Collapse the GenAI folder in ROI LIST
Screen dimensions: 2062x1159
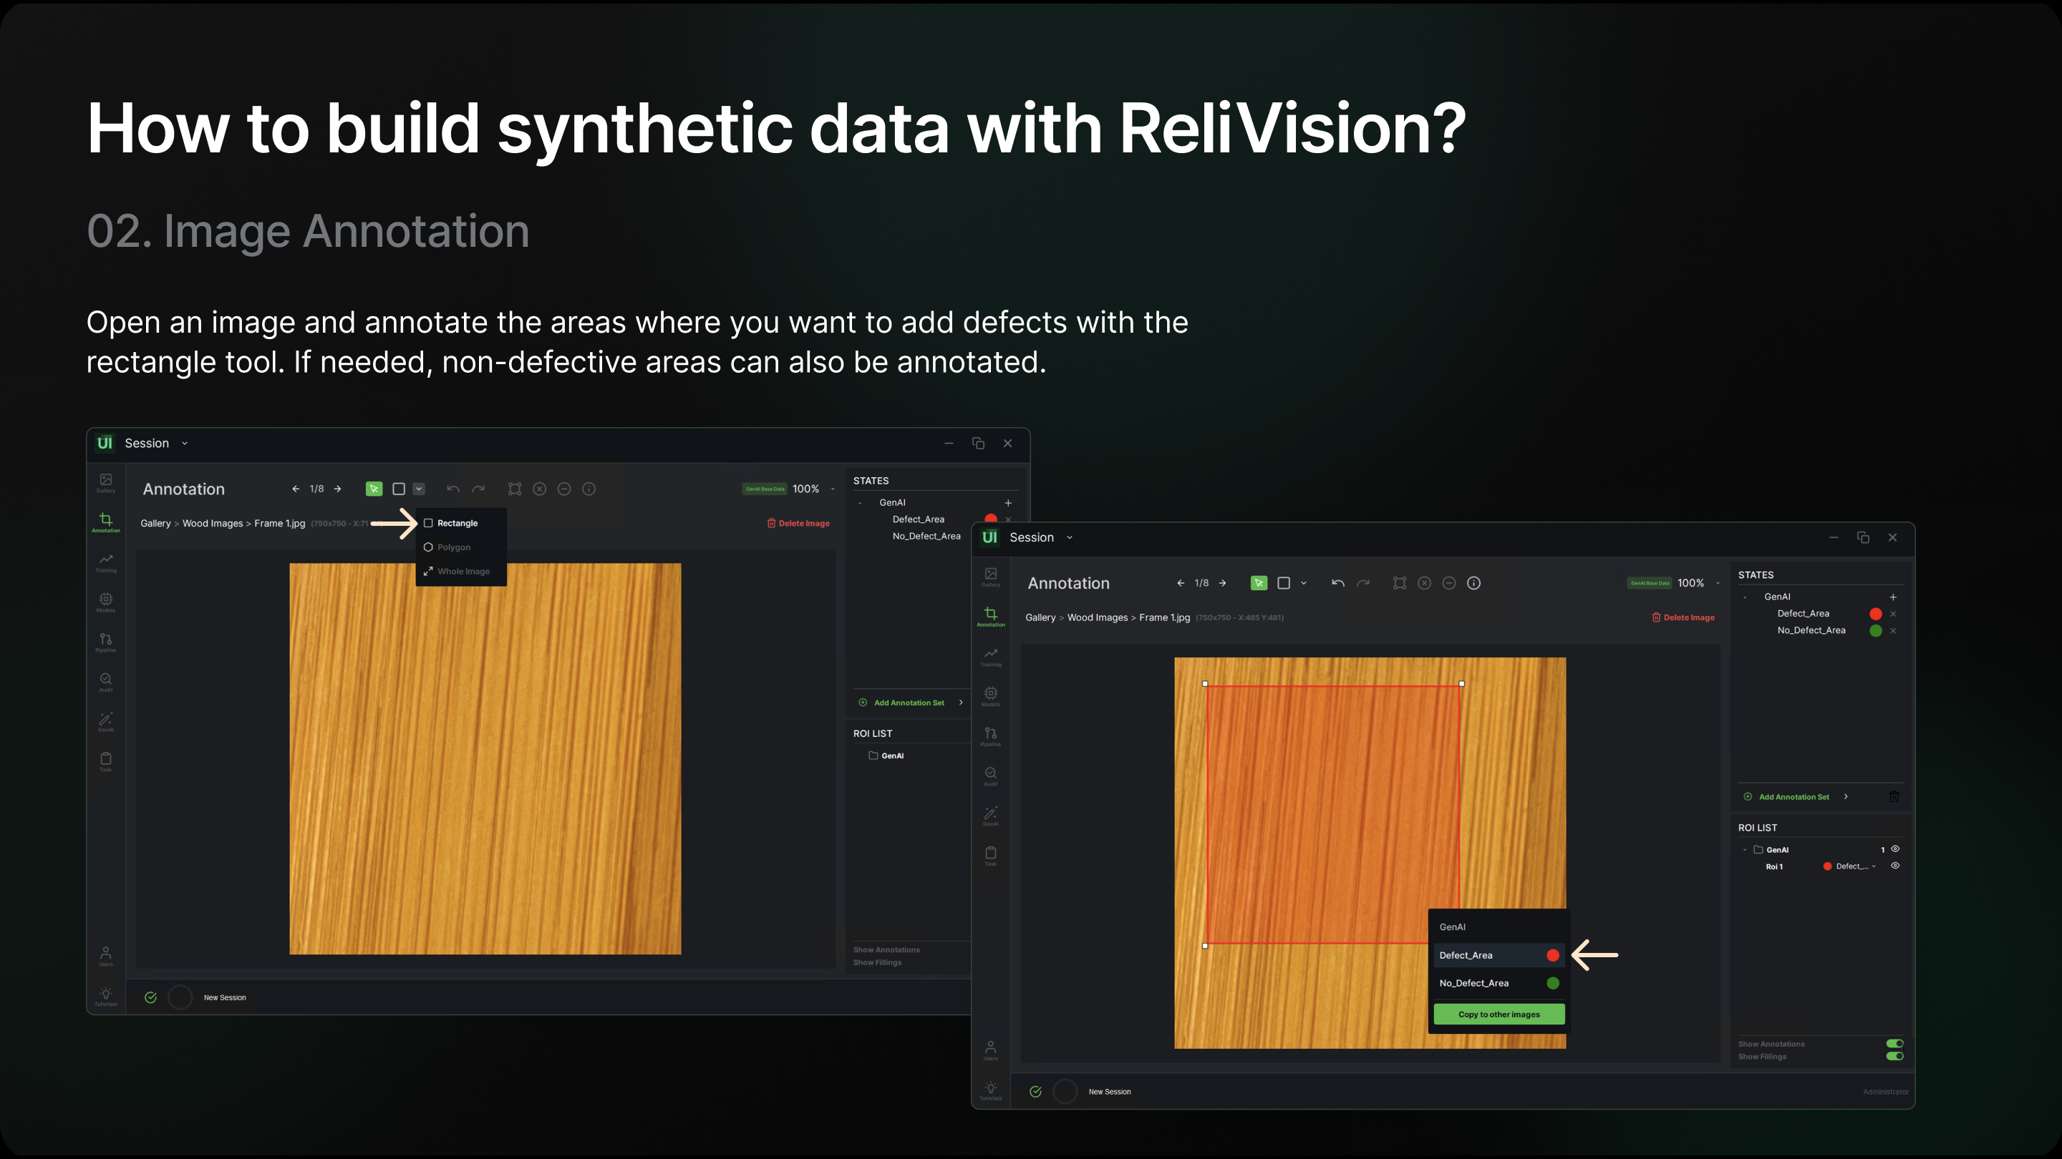[1745, 849]
